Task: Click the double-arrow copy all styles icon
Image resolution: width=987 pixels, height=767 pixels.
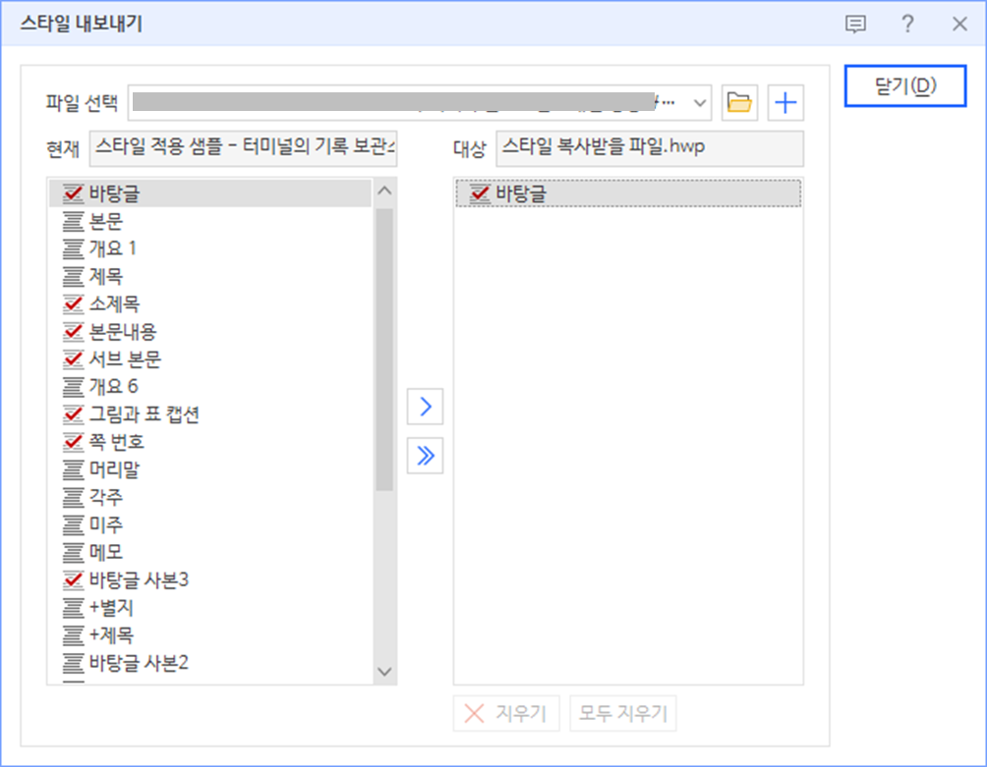Action: point(424,456)
